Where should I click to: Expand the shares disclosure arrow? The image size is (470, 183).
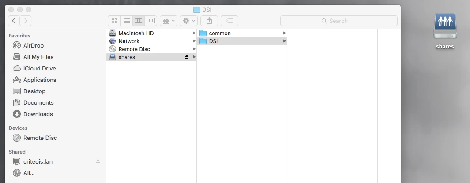(194, 57)
